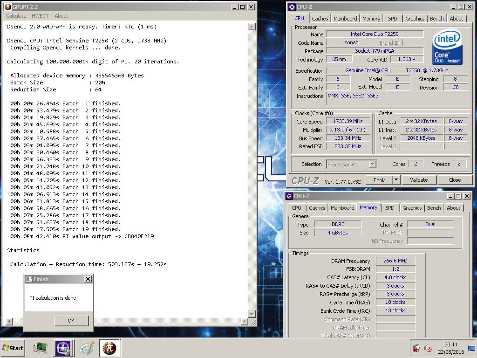Click GPUPI vertical scrollbar down arrow
The width and height of the screenshot is (477, 358).
pos(252,314)
